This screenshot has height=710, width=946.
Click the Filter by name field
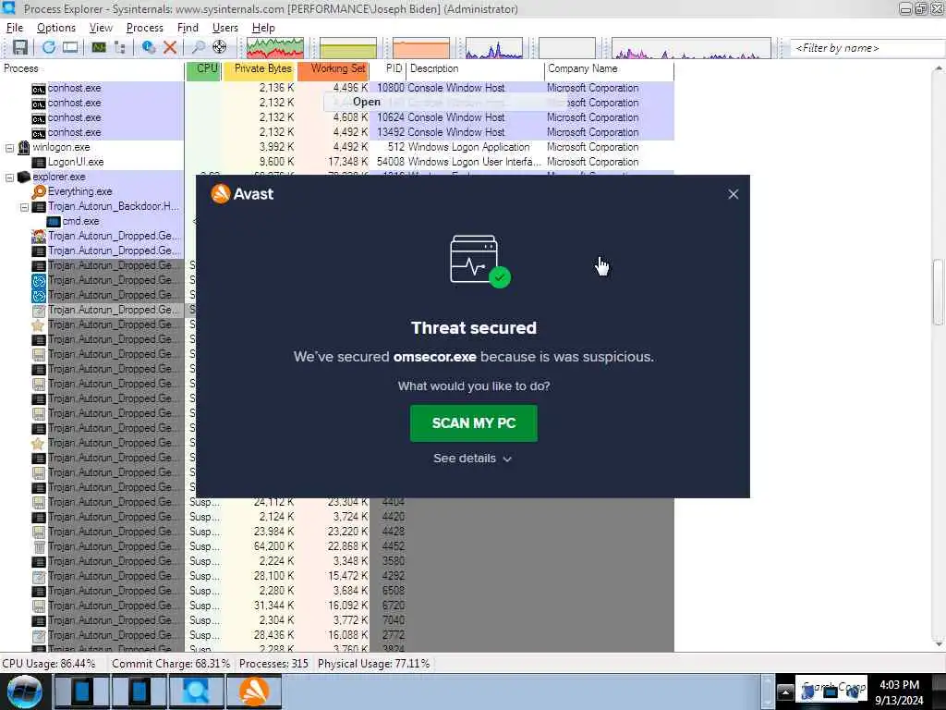pos(867,48)
